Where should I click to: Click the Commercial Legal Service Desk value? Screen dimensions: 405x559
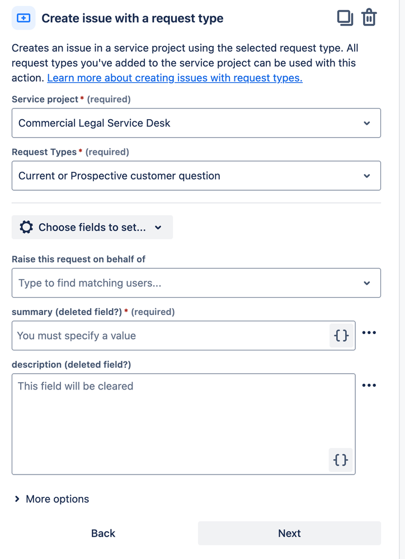[95, 123]
